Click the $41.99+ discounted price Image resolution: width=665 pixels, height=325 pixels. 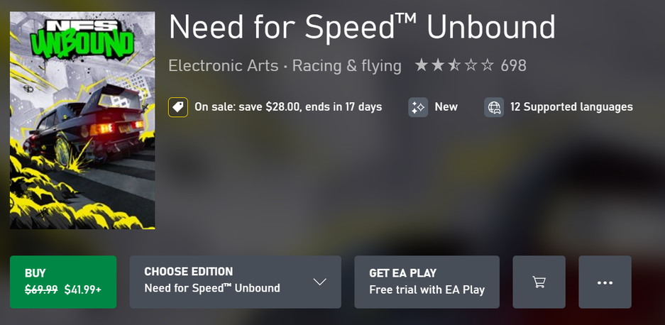click(x=82, y=290)
